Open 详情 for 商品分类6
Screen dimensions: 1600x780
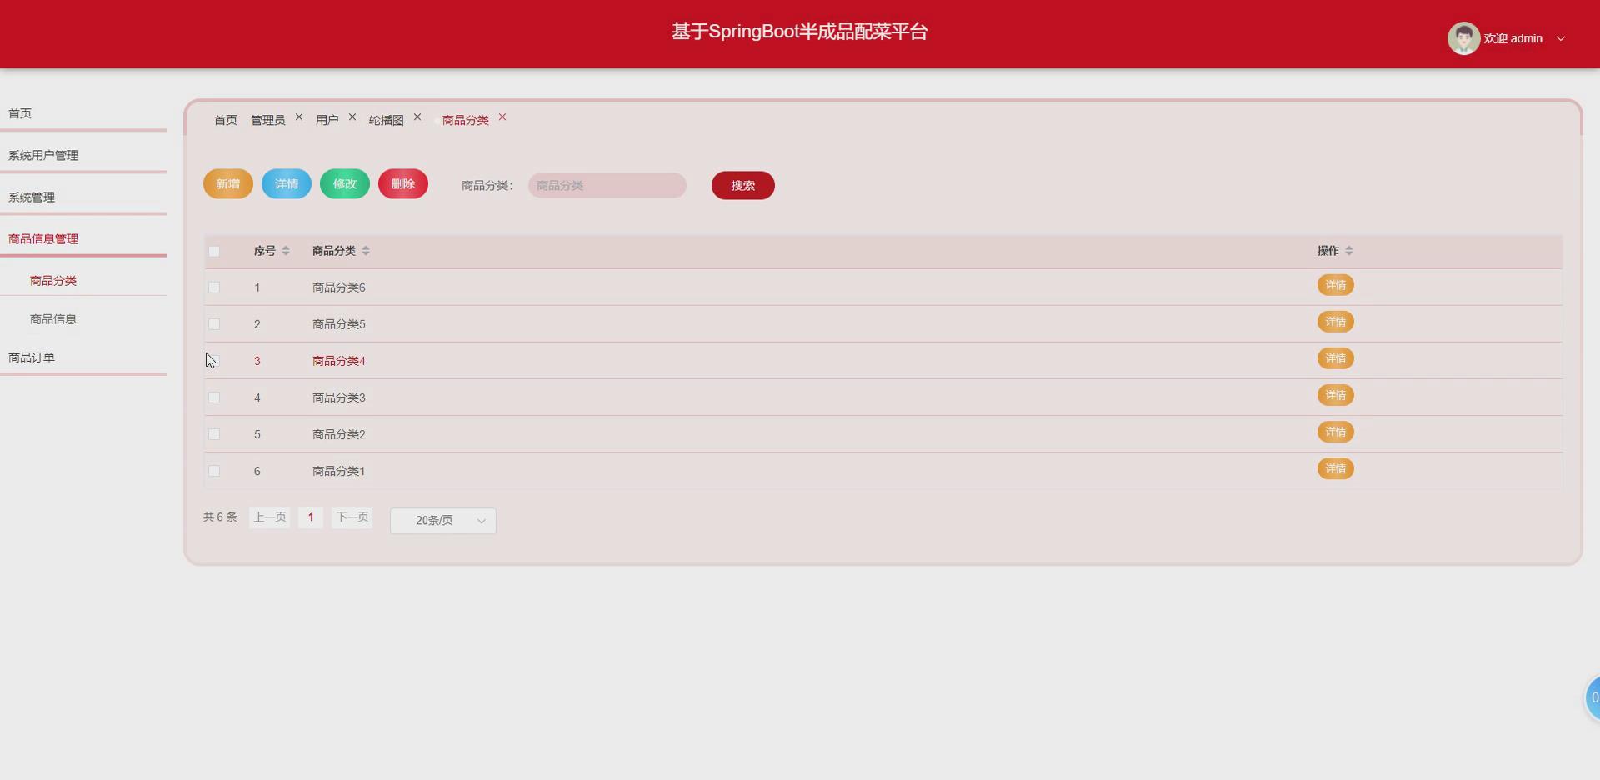click(1336, 285)
